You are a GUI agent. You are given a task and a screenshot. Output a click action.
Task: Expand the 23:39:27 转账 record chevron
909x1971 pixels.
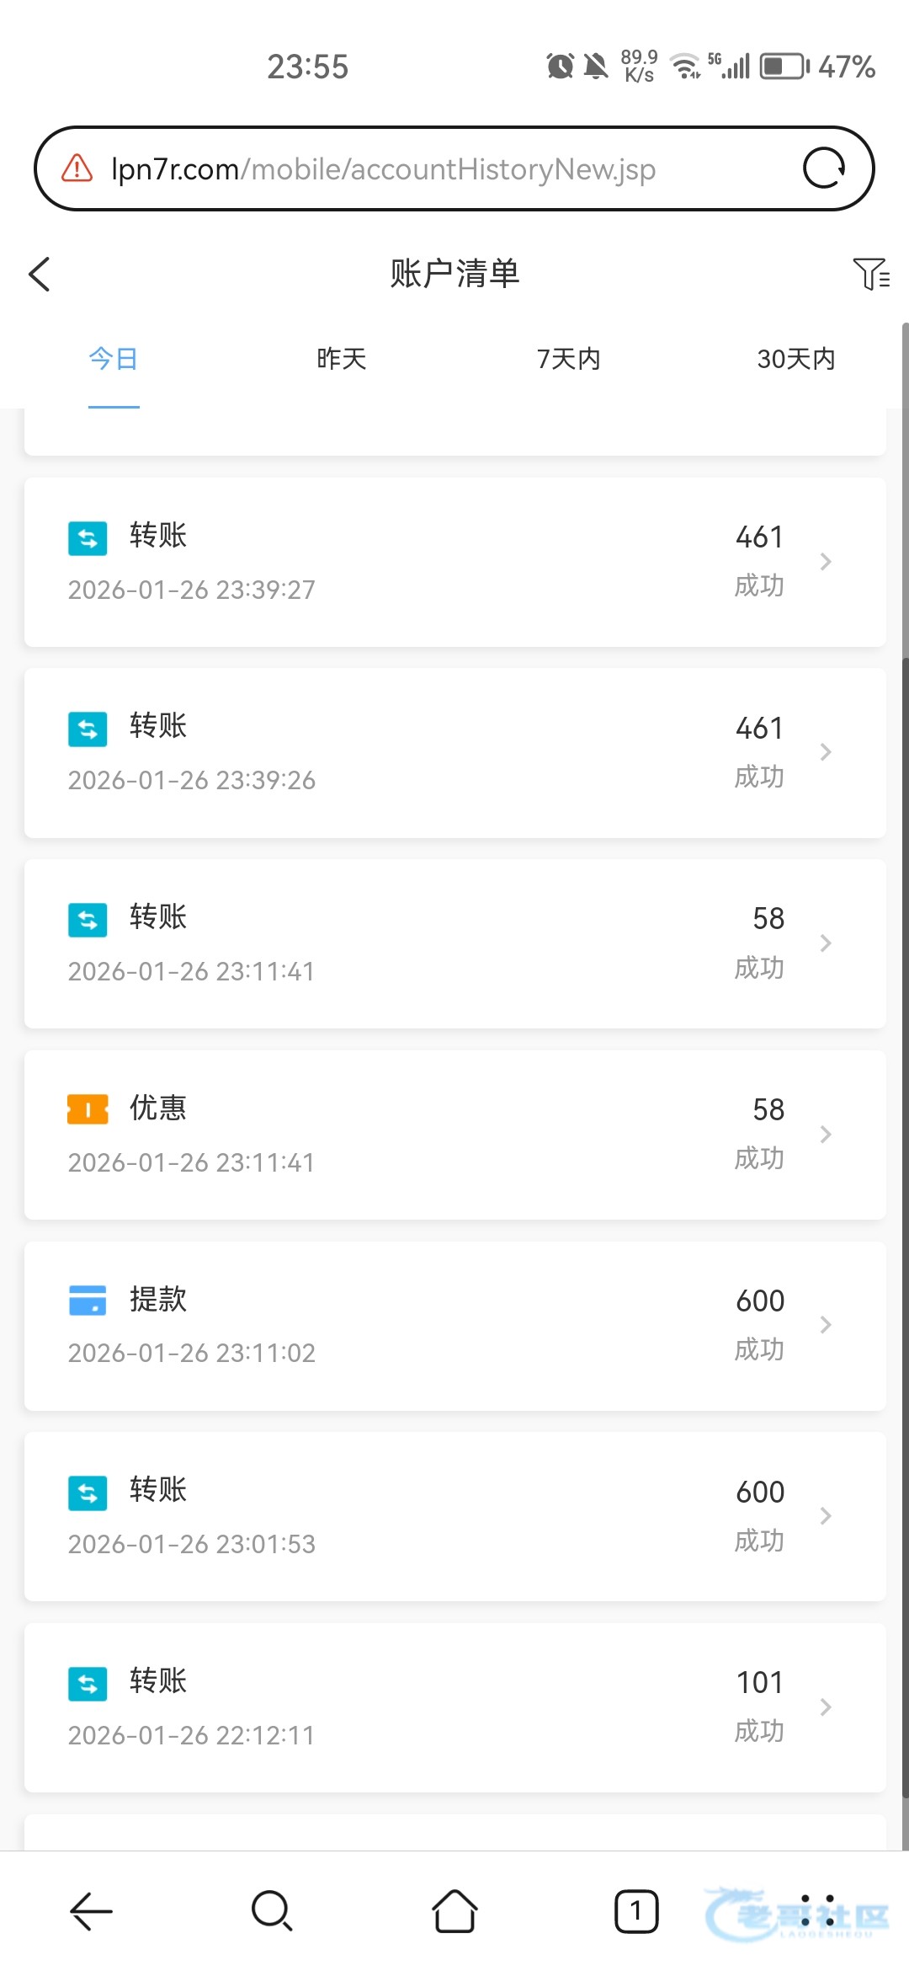(x=826, y=562)
